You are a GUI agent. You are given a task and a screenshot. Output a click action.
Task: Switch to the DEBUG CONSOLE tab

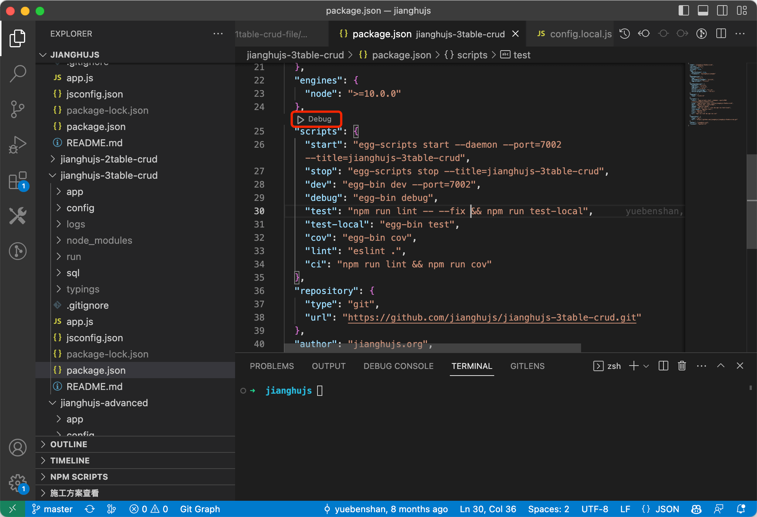(398, 366)
